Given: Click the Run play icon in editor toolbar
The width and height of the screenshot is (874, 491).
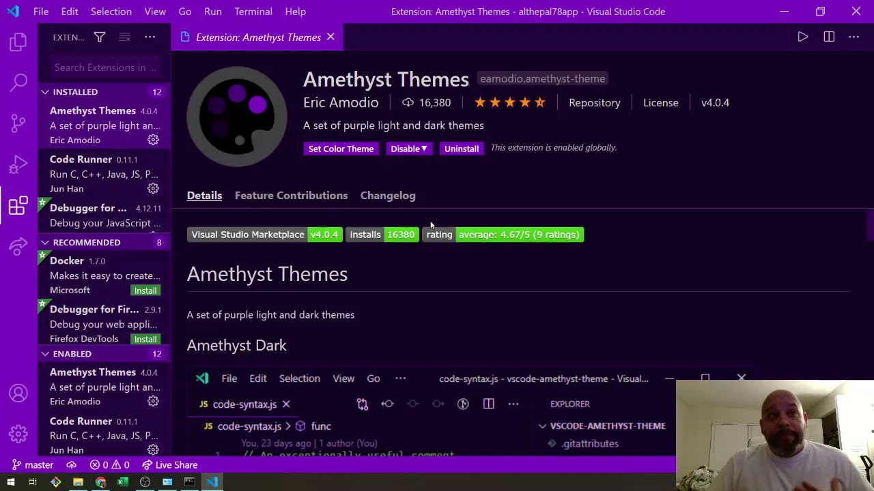Looking at the screenshot, I should click(x=803, y=38).
